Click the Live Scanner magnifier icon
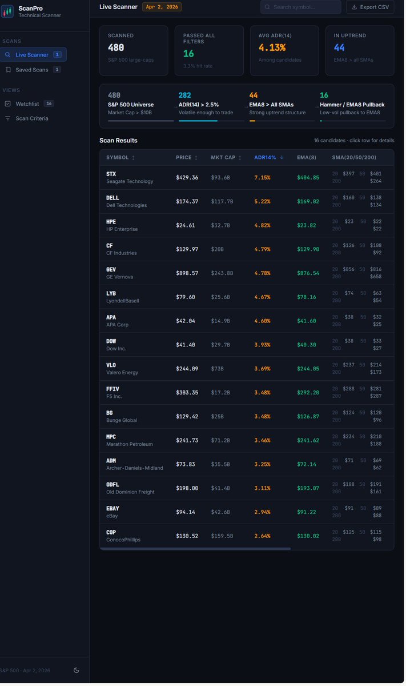 7,55
